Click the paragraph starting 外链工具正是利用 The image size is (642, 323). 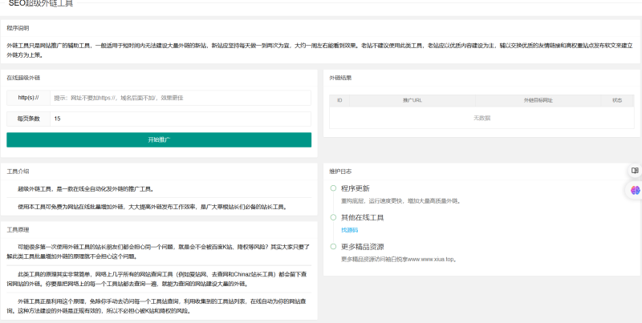[x=156, y=306]
